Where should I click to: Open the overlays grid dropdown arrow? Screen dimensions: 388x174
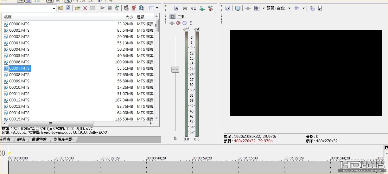(304, 8)
